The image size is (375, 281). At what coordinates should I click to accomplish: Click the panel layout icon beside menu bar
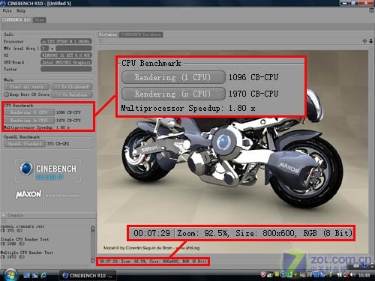(371, 10)
